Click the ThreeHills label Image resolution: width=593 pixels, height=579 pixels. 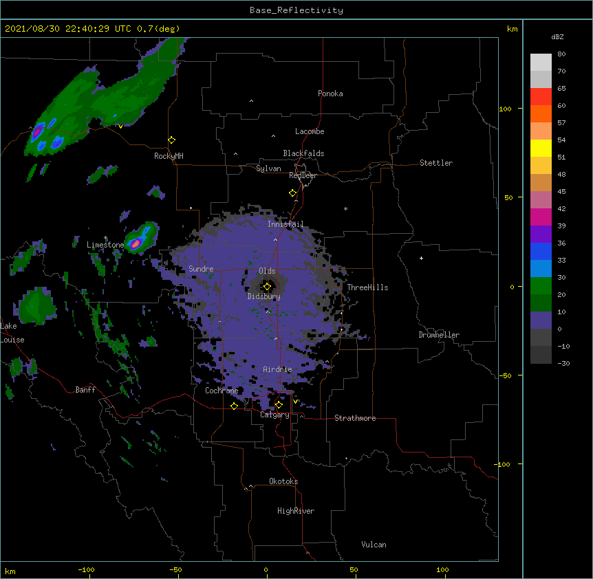[x=367, y=287]
